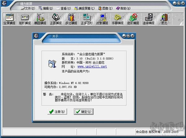
Task: Click the 退出 exit toolbar icon
Action: (164, 19)
